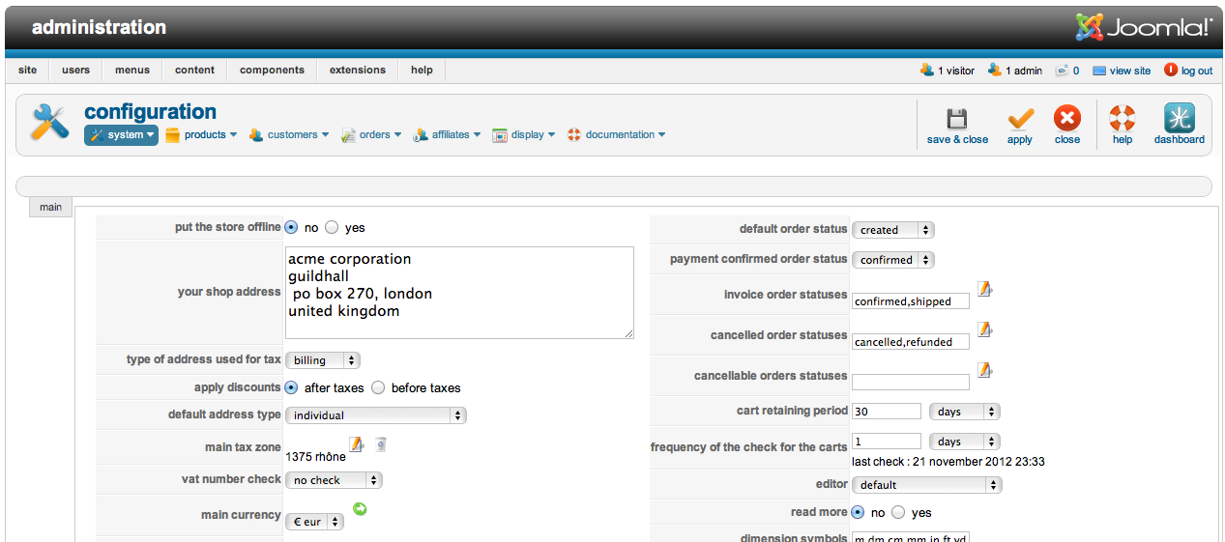The width and height of the screenshot is (1225, 542).
Task: Choose before taxes for apply discounts
Action: (378, 387)
